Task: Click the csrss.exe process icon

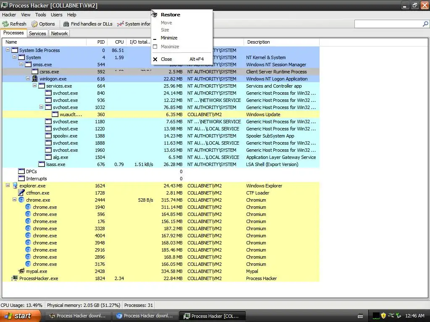Action: point(35,71)
